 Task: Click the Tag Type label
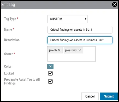[x=10, y=19]
